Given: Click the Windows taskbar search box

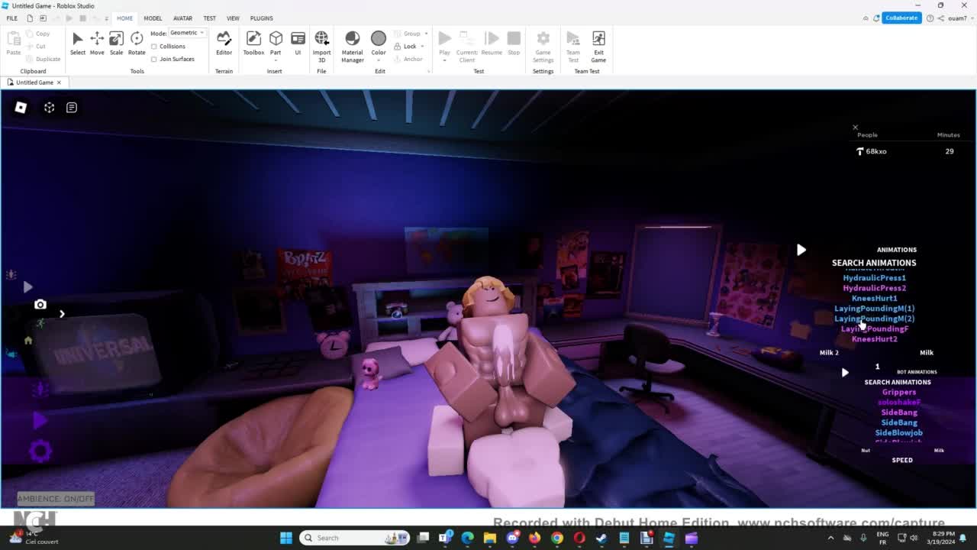Looking at the screenshot, I should tap(355, 538).
